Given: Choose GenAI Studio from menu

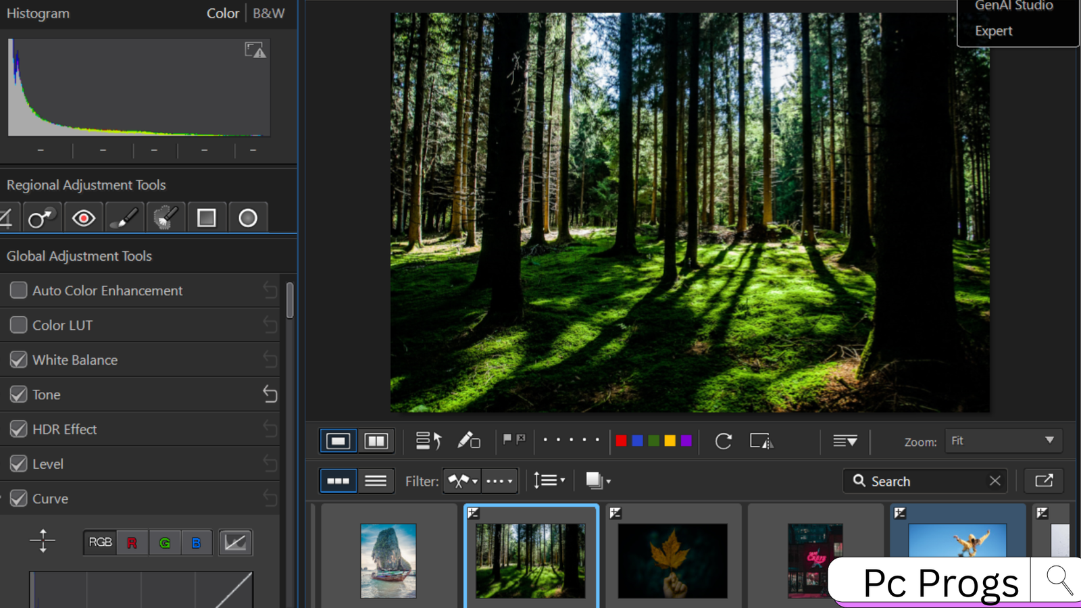Looking at the screenshot, I should coord(1013,6).
